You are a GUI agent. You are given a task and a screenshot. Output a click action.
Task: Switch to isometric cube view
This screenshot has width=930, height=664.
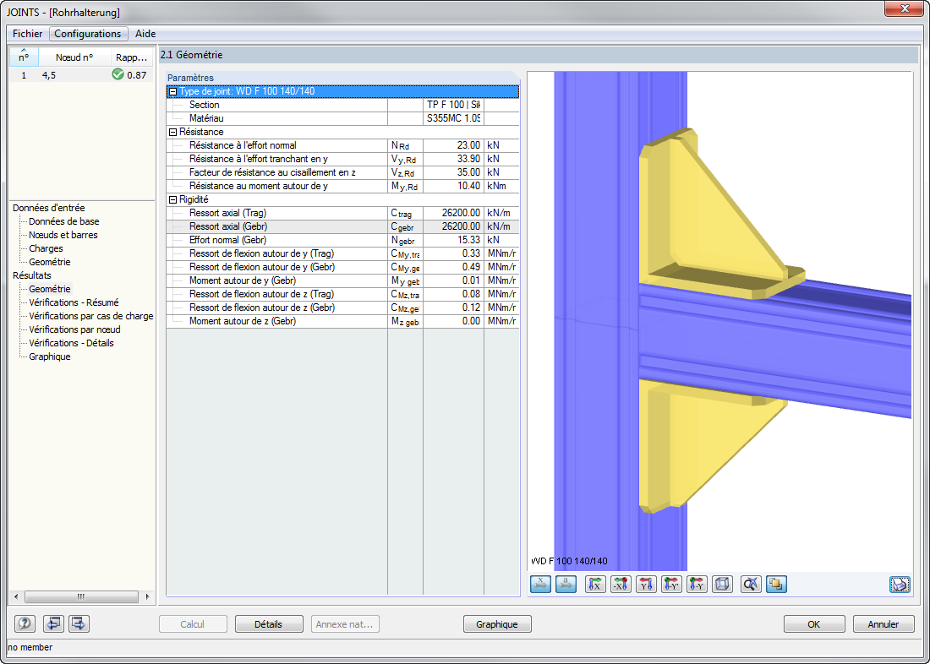point(723,585)
